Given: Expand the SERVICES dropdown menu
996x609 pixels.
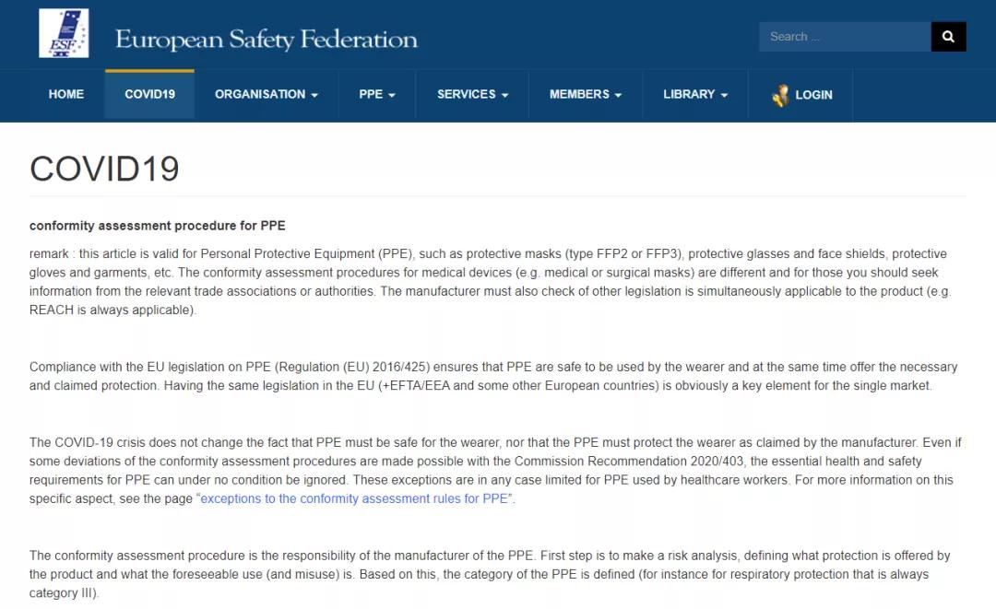Looking at the screenshot, I should coord(472,94).
